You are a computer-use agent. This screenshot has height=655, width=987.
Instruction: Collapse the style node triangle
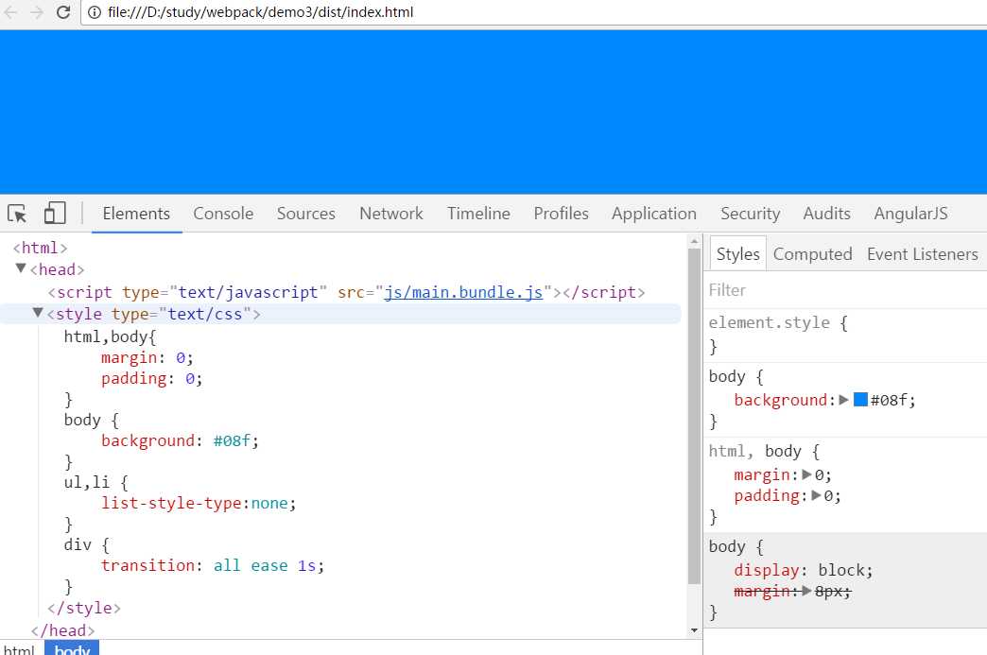38,313
